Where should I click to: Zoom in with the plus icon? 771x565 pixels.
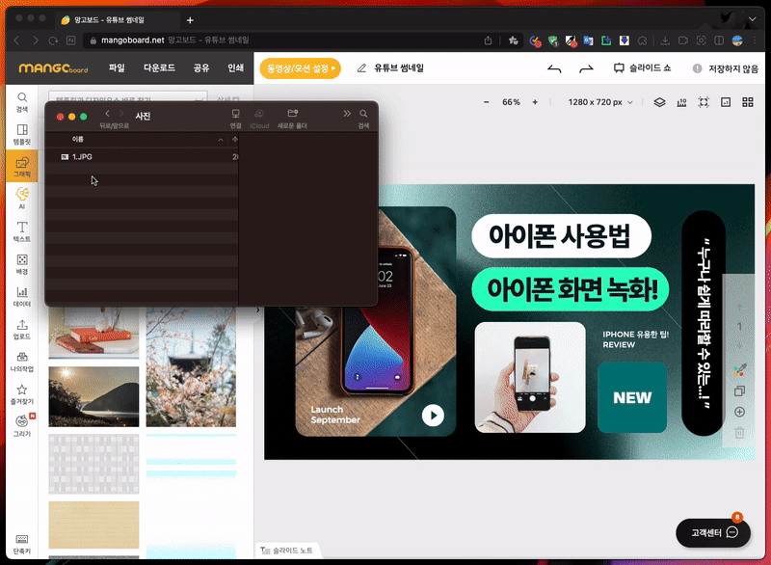pyautogui.click(x=535, y=102)
